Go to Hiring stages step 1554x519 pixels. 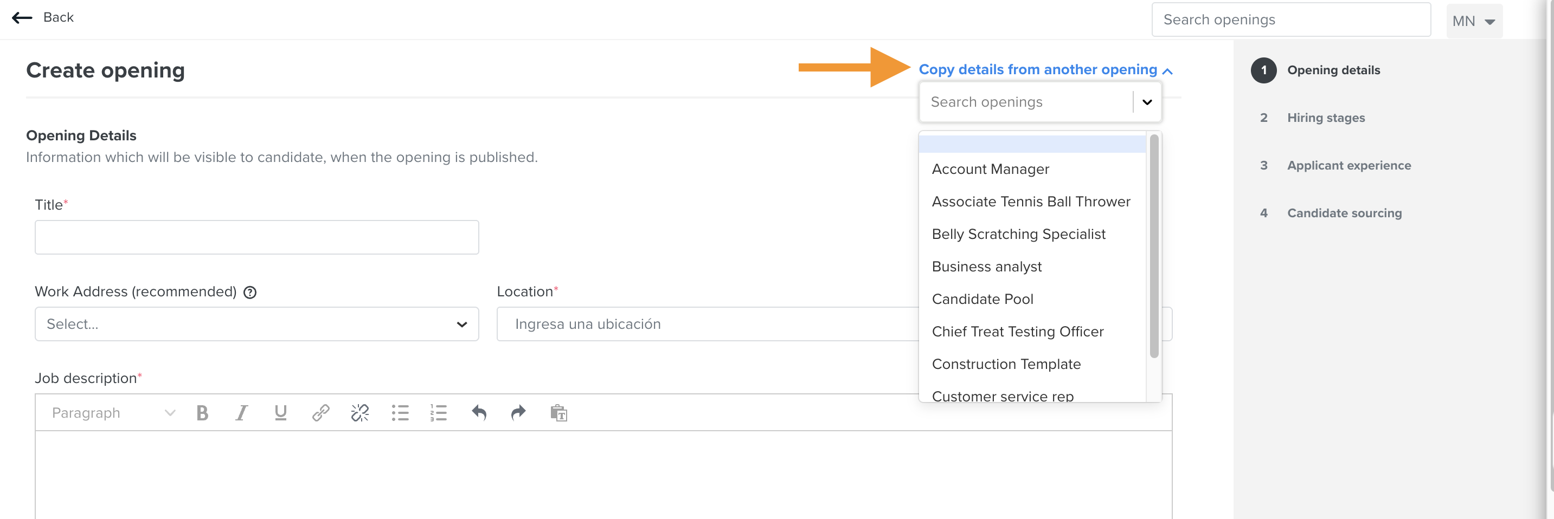(x=1326, y=118)
